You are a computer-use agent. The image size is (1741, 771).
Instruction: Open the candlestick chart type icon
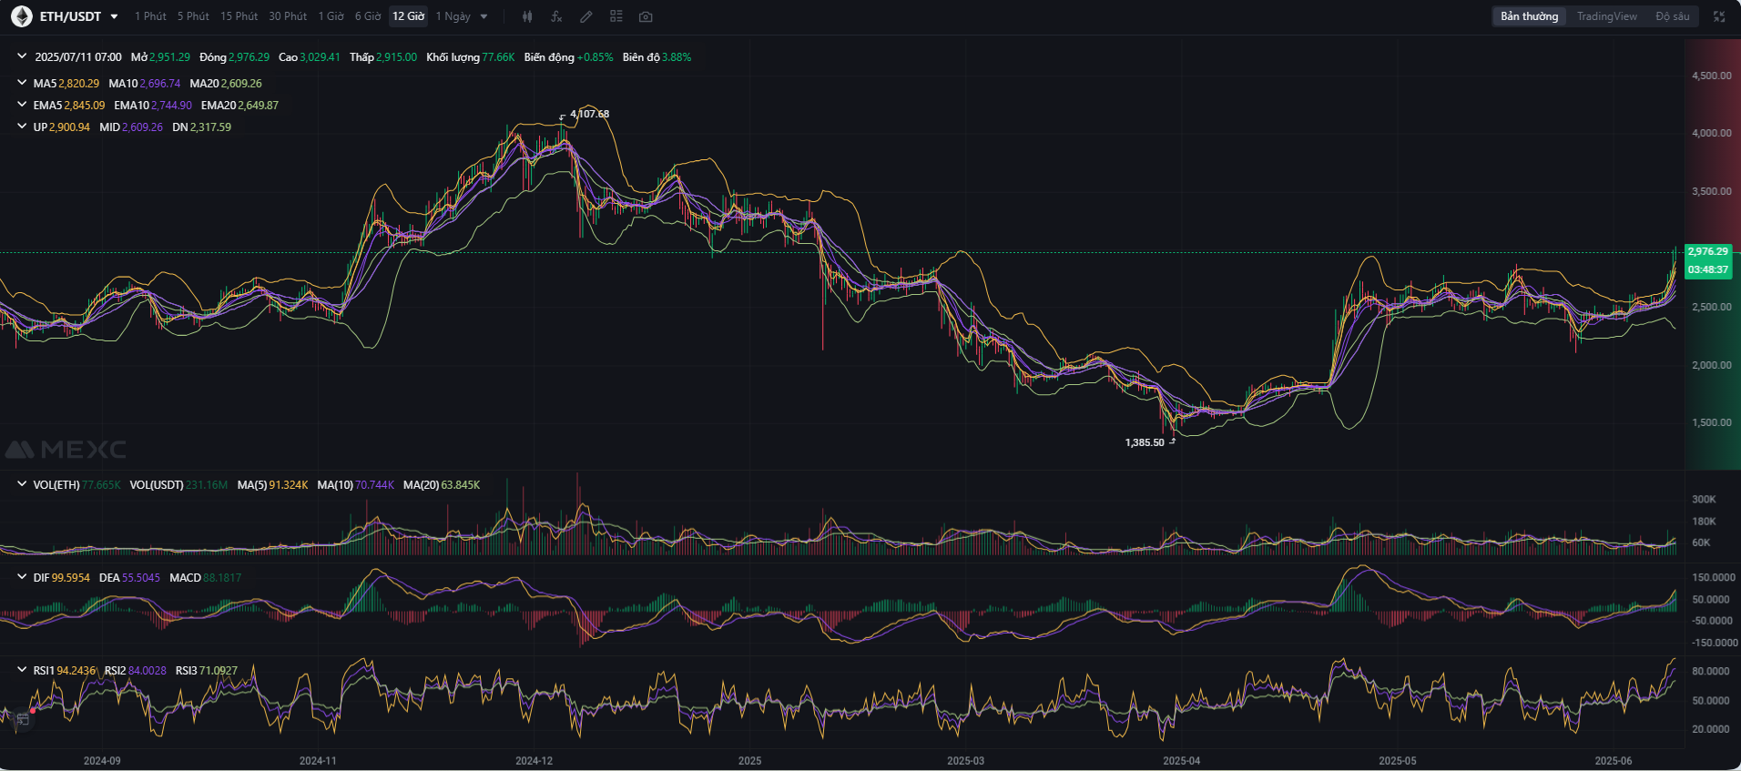(x=527, y=16)
